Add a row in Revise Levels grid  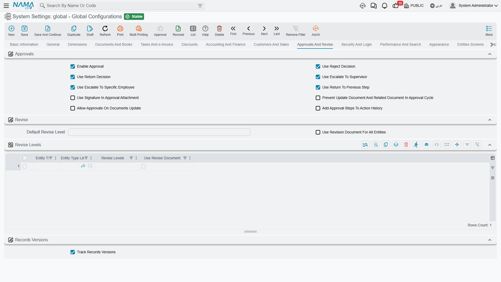point(375,145)
